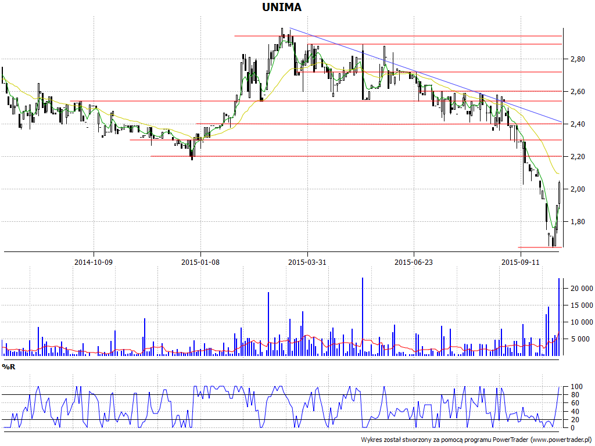
Task: Click the 2,20 price axis label
Action: click(x=578, y=157)
